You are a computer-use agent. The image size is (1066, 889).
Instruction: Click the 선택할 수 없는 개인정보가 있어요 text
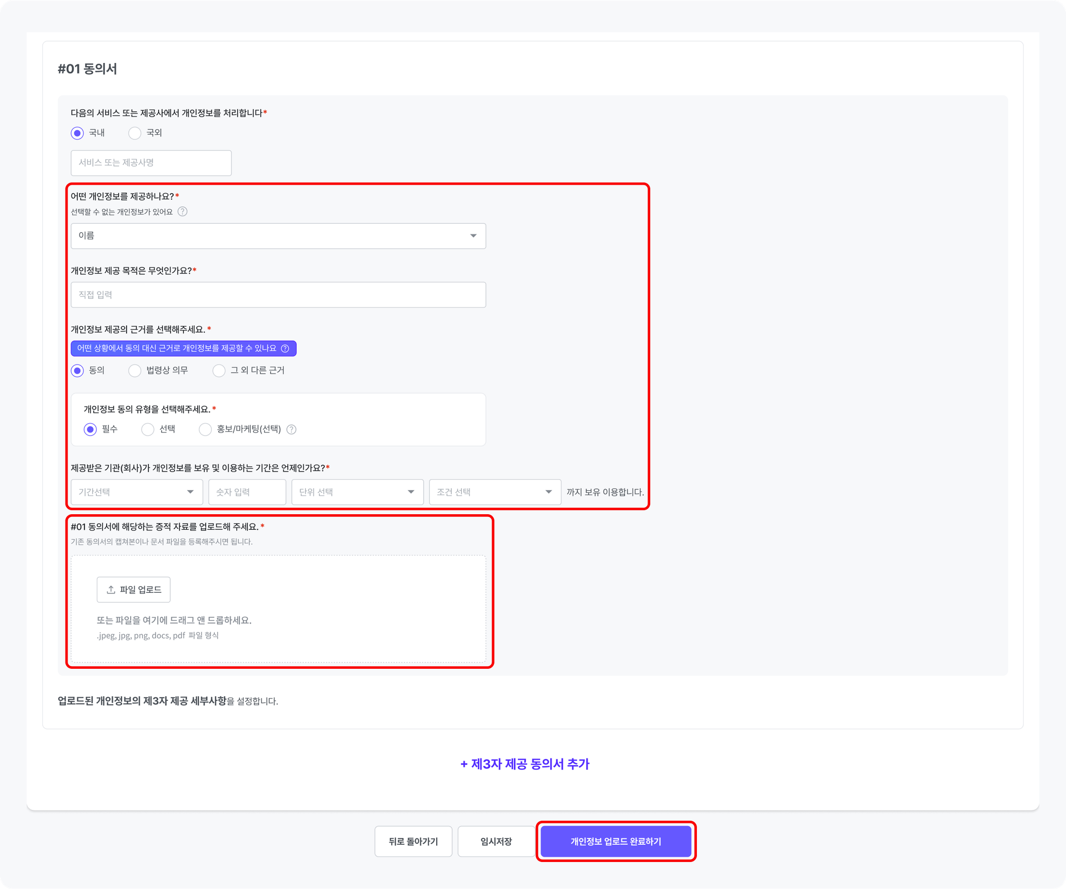tap(122, 212)
